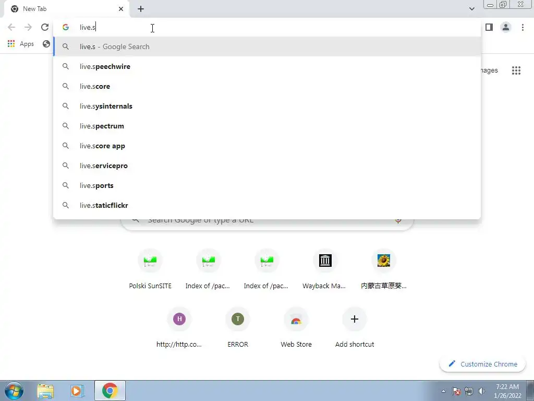The width and height of the screenshot is (534, 401).
Task: Open the http://http.co... shortcut
Action: coord(179,327)
